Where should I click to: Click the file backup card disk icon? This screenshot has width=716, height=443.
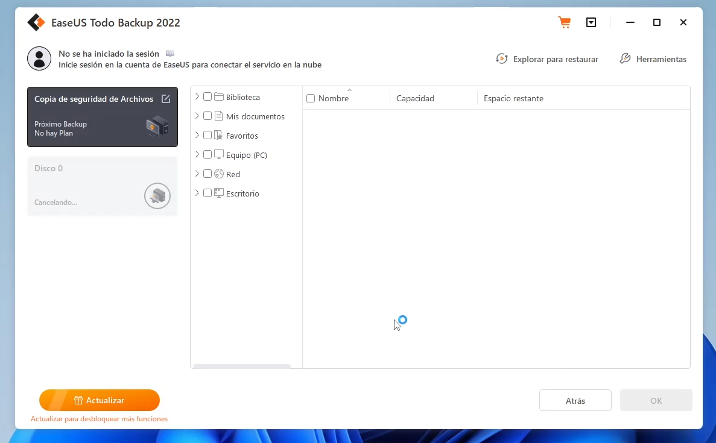[157, 127]
